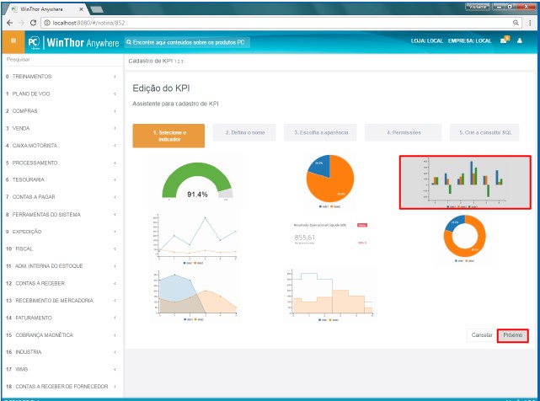
Task: Open RECEBIMENTO DE MERCADORIA menu item
Action: coord(62,301)
